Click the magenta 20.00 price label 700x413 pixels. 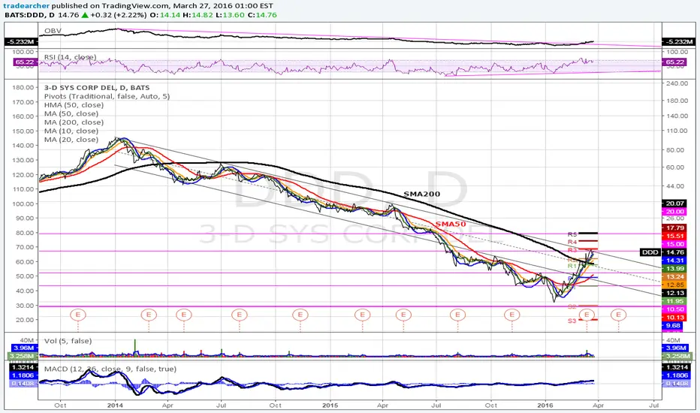click(x=674, y=212)
